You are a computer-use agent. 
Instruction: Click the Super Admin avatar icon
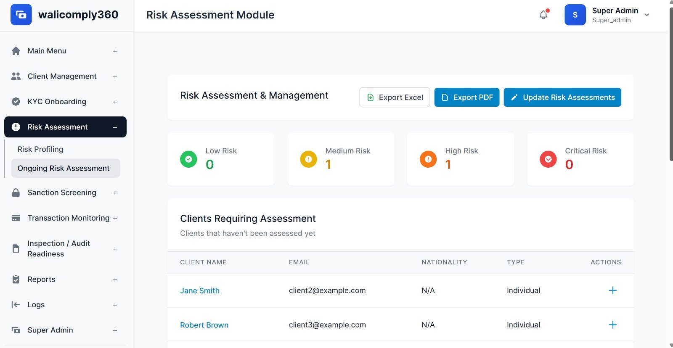[575, 15]
